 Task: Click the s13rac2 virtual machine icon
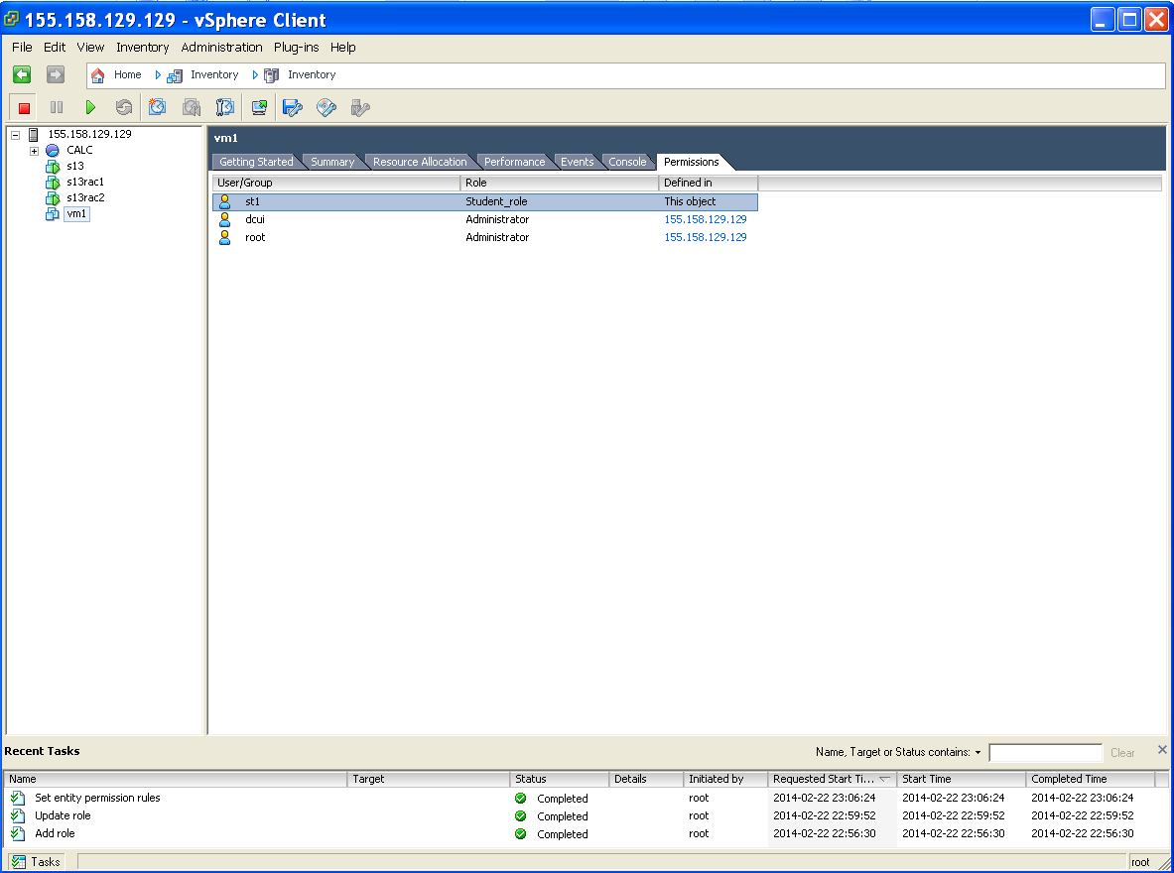point(53,198)
